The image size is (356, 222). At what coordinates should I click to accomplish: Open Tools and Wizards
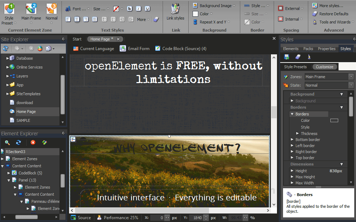[333, 22]
